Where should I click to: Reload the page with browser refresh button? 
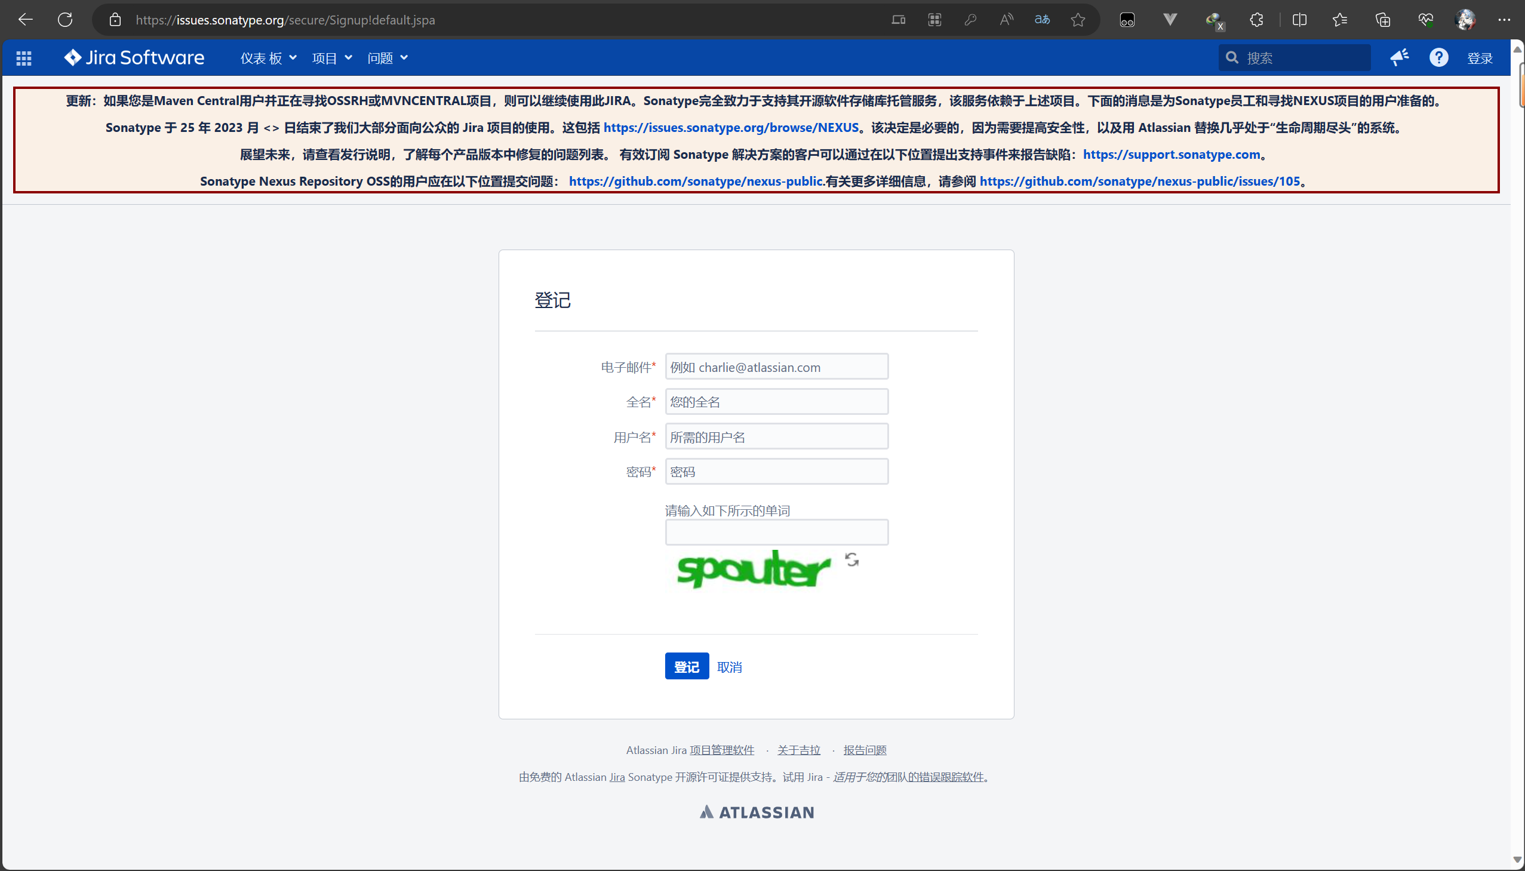click(x=64, y=20)
